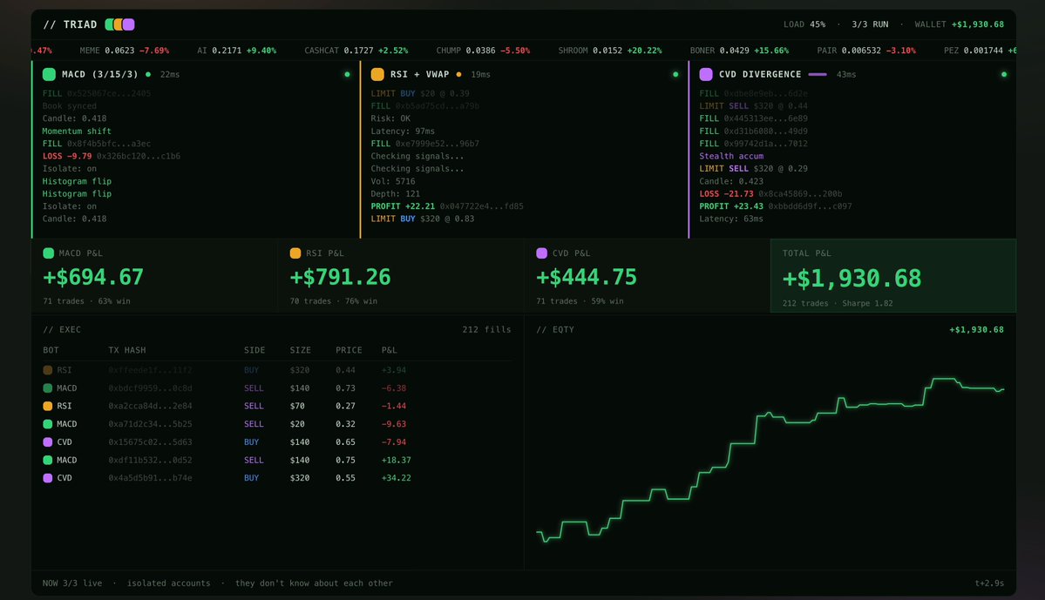Open tx hash 0xbdcf9959...0c8d

(151, 388)
